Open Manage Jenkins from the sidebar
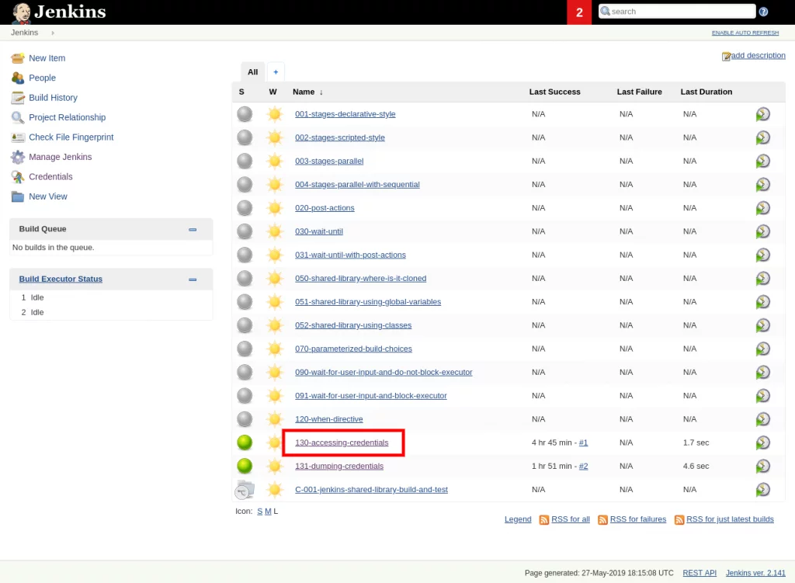This screenshot has height=583, width=795. click(x=61, y=157)
